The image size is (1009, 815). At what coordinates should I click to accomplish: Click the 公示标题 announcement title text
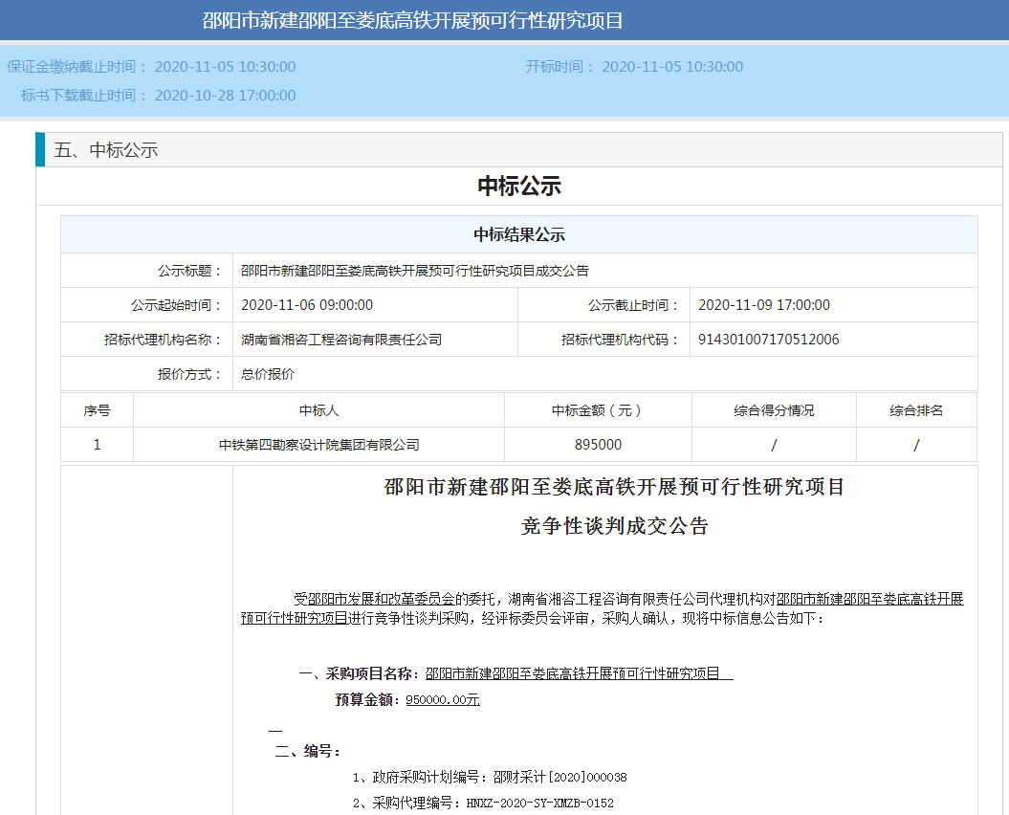tap(414, 271)
